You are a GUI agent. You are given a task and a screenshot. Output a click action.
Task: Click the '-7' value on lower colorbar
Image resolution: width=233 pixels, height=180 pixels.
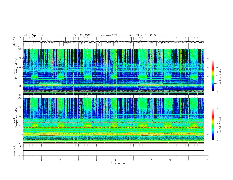coord(217,140)
